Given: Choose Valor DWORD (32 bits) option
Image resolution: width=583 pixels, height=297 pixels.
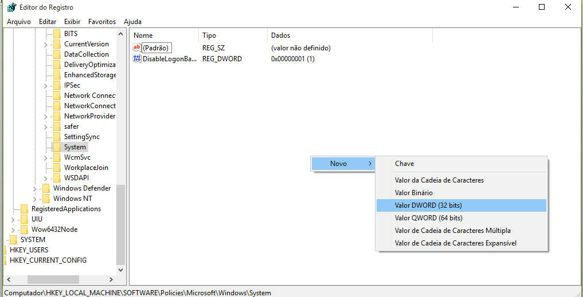Looking at the screenshot, I should [428, 205].
